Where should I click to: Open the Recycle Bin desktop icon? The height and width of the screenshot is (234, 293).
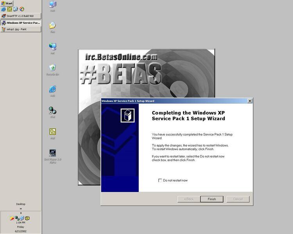click(x=53, y=70)
